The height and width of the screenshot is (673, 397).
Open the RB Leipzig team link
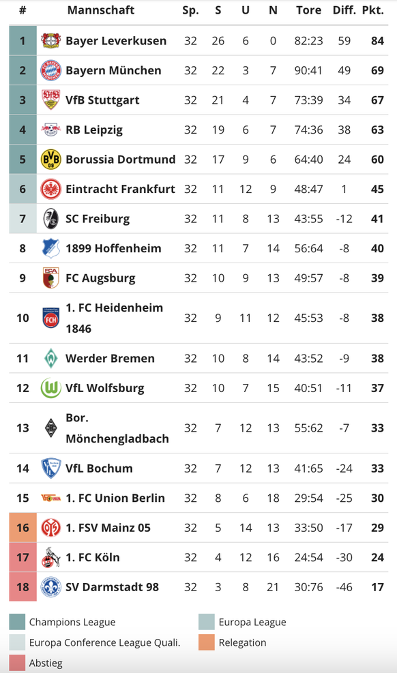tap(94, 130)
